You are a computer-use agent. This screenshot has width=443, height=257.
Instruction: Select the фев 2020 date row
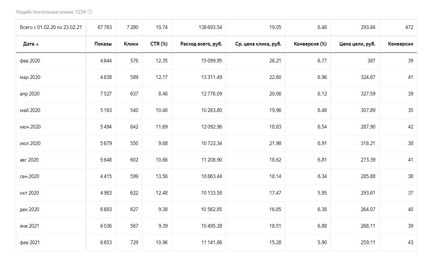pyautogui.click(x=30, y=61)
